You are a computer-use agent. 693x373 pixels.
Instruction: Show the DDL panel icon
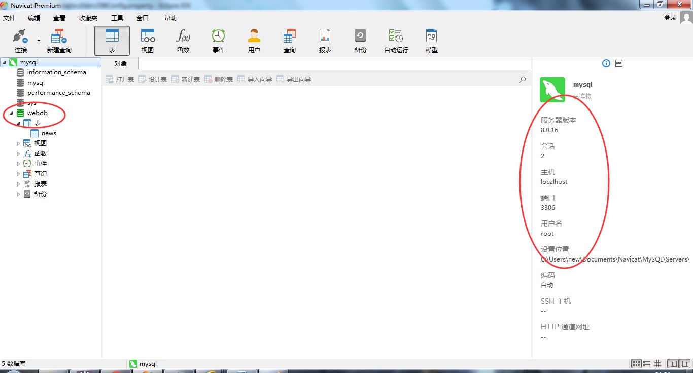(619, 63)
